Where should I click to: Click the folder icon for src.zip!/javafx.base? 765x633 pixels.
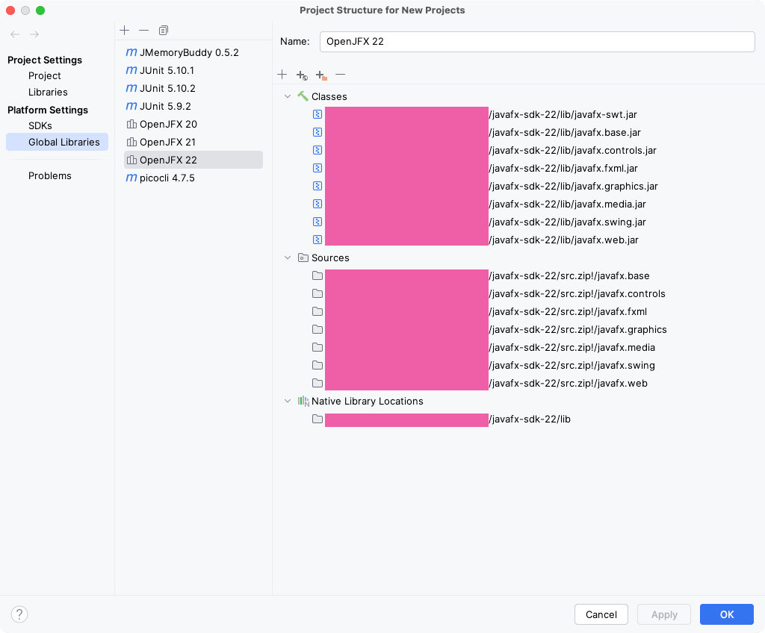pyautogui.click(x=318, y=275)
